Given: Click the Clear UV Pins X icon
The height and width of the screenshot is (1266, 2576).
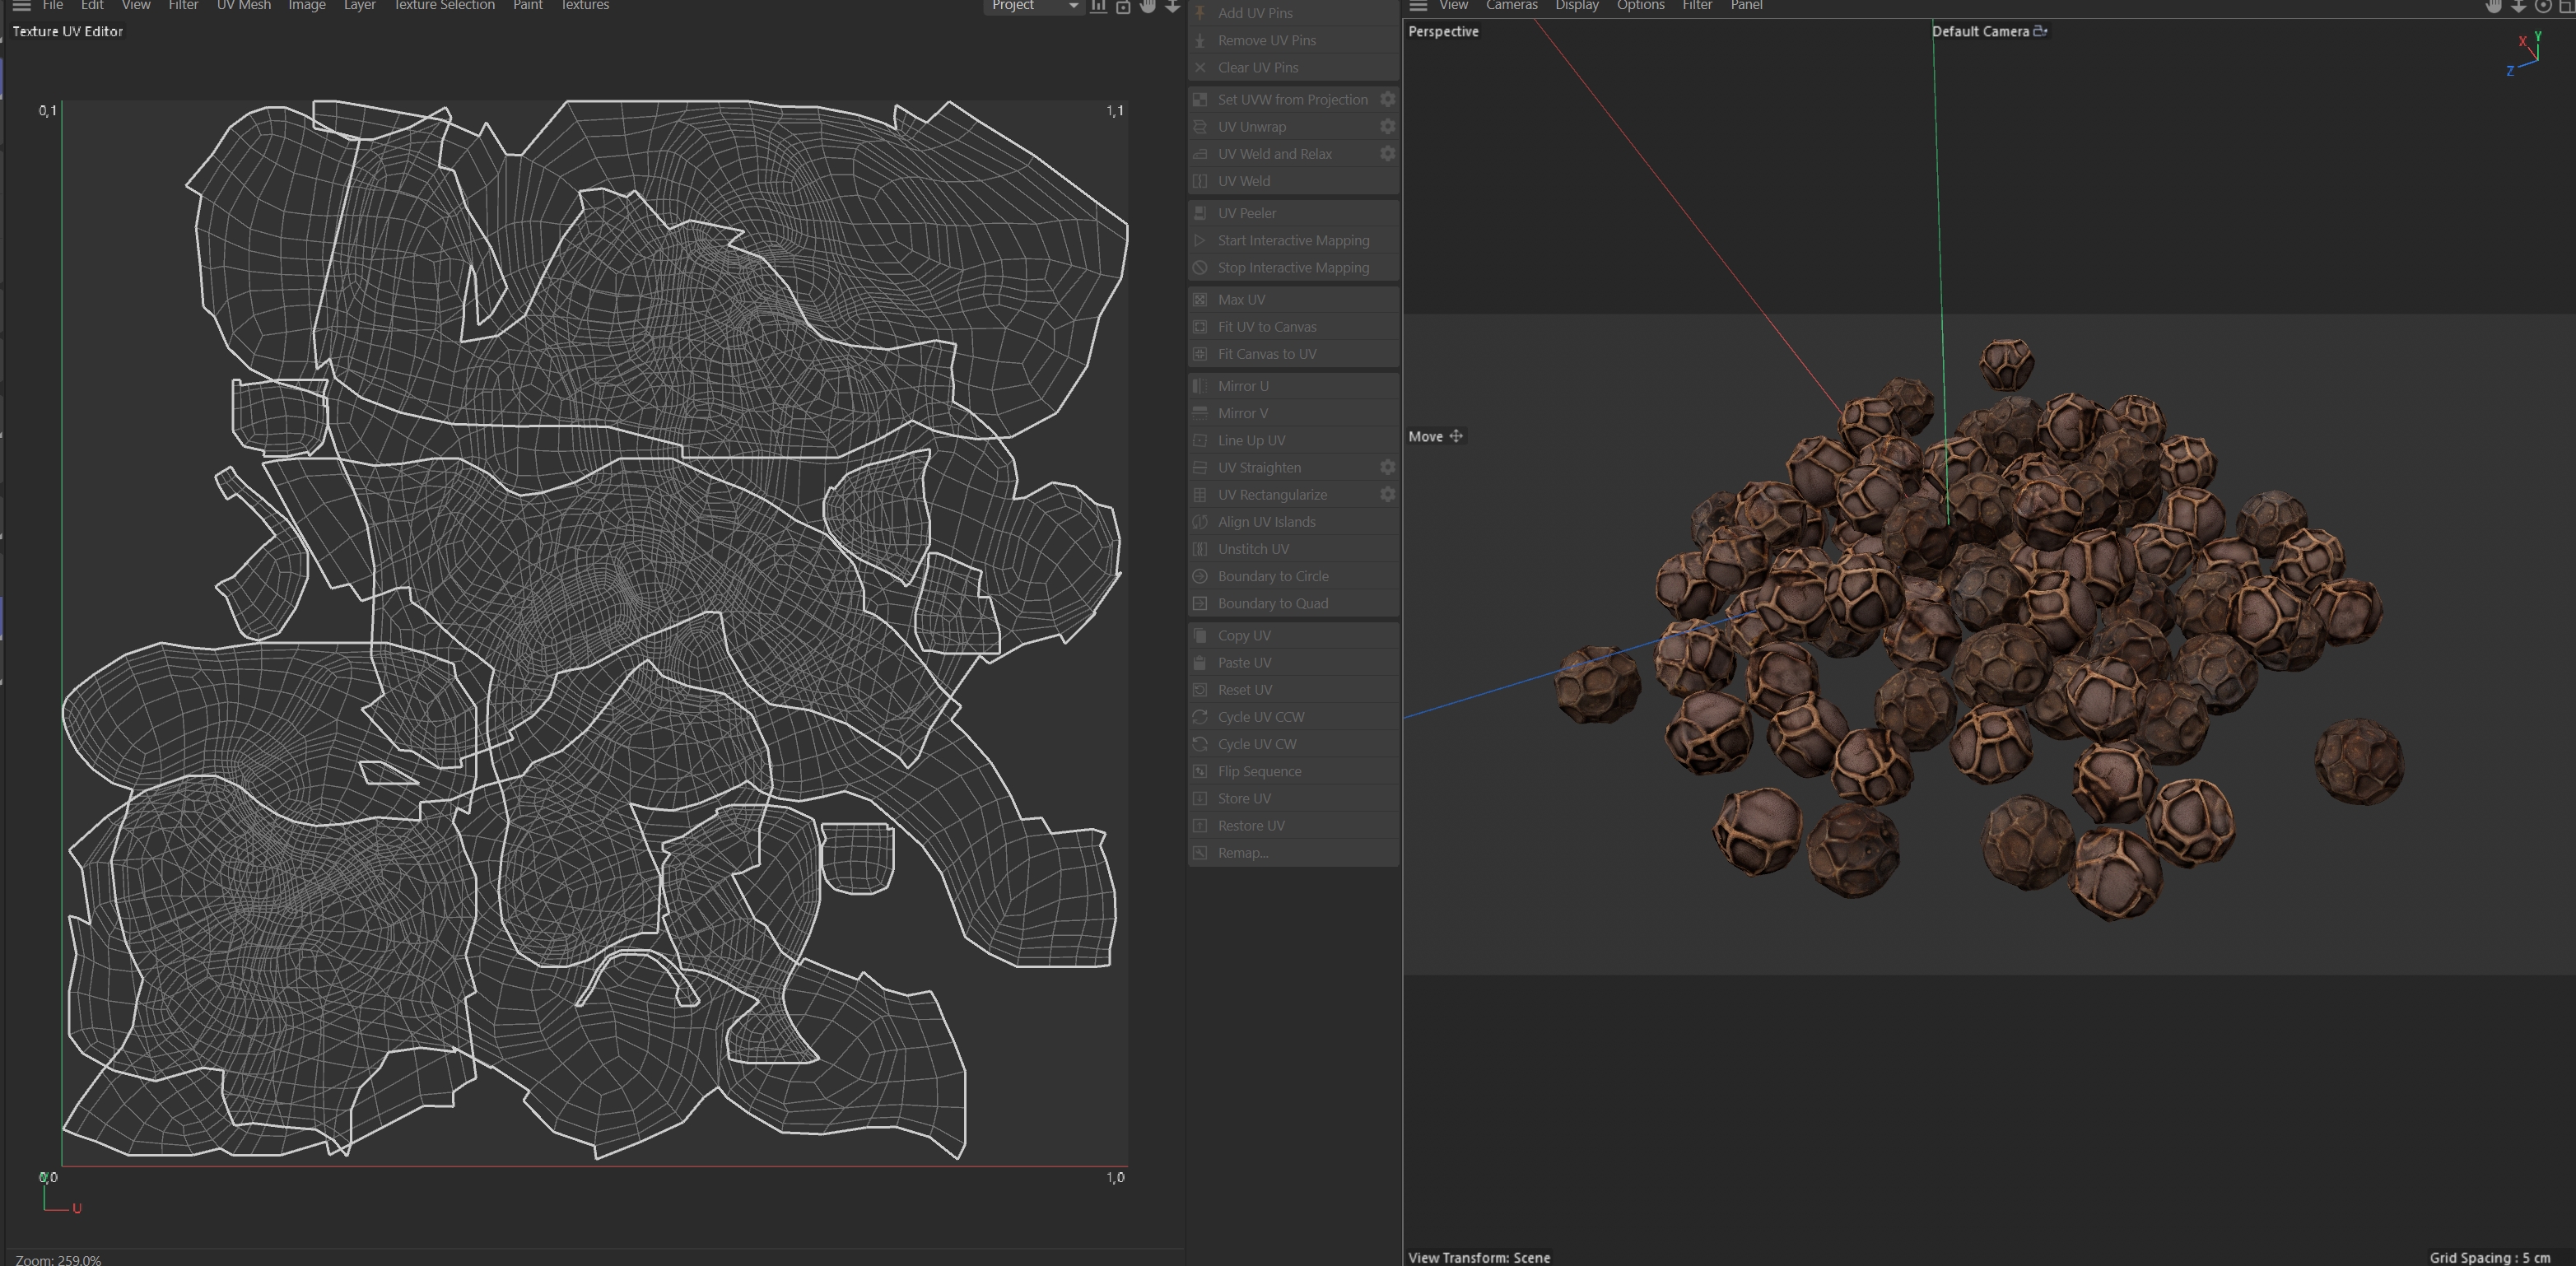Looking at the screenshot, I should (x=1200, y=67).
